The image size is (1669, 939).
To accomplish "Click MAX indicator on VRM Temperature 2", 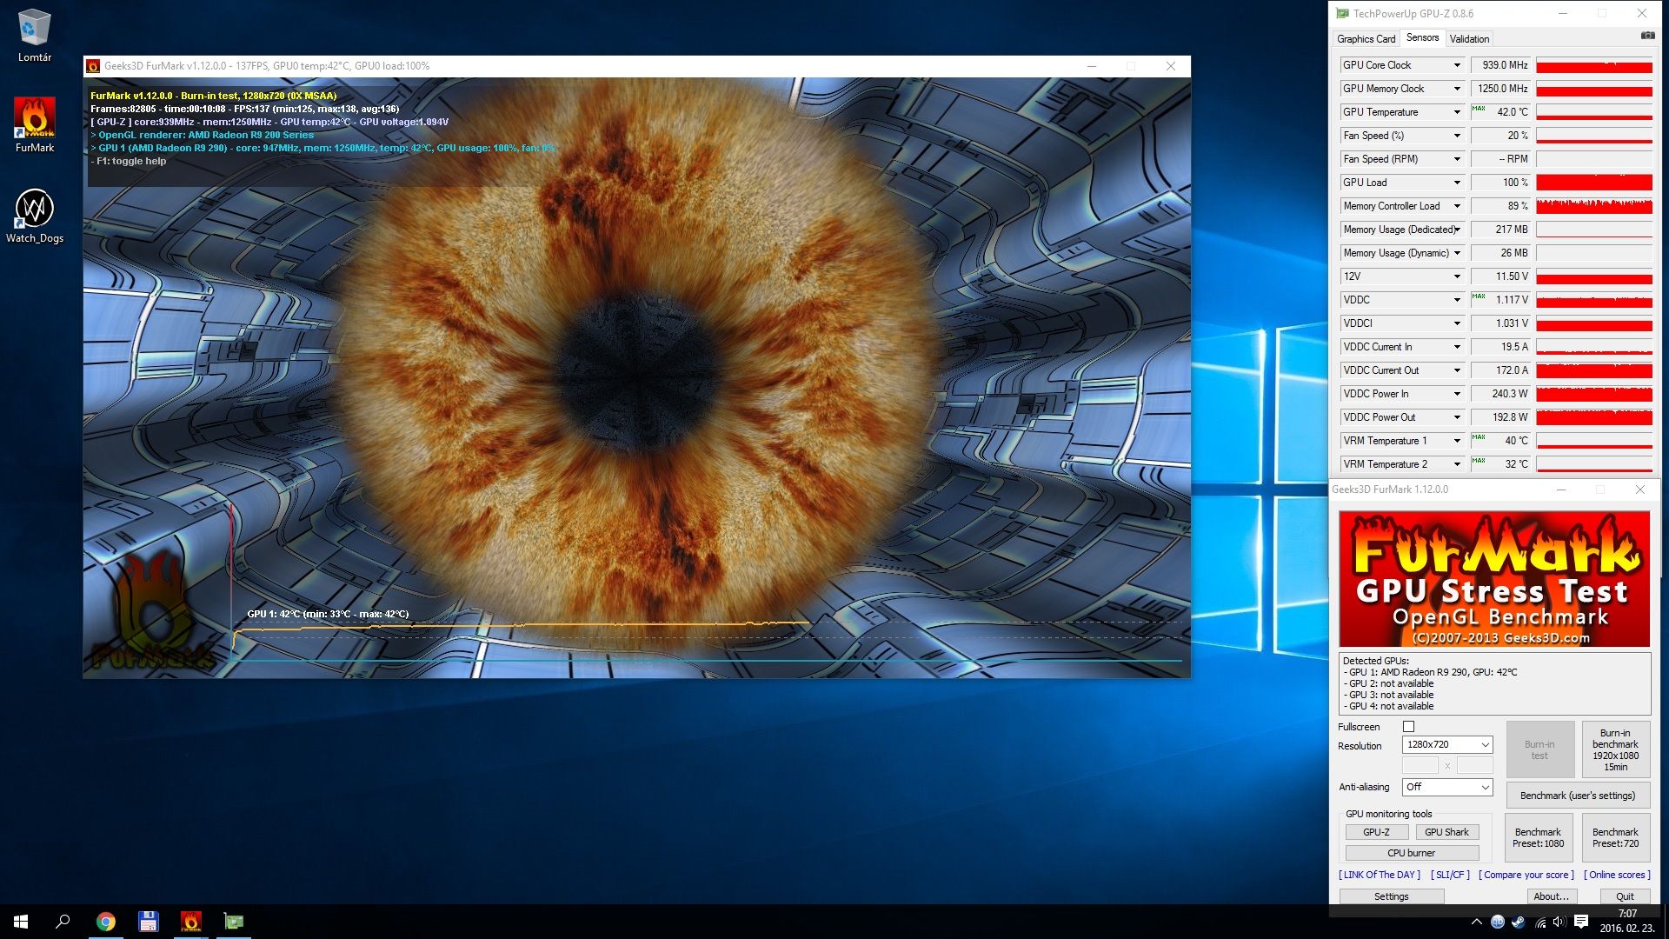I will (x=1478, y=461).
